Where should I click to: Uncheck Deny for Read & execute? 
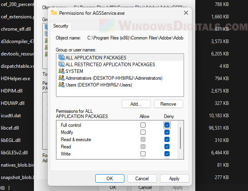coord(167,140)
